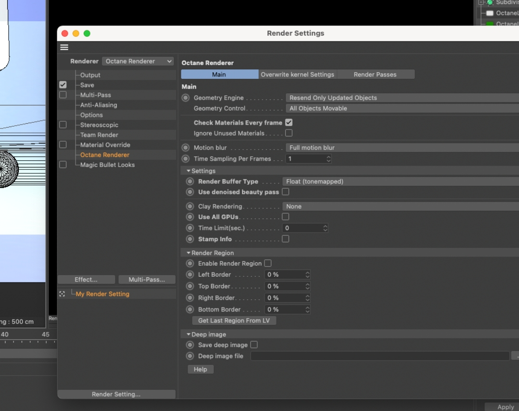Enable the Multi-Pass checkbox
519x411 pixels.
point(63,95)
